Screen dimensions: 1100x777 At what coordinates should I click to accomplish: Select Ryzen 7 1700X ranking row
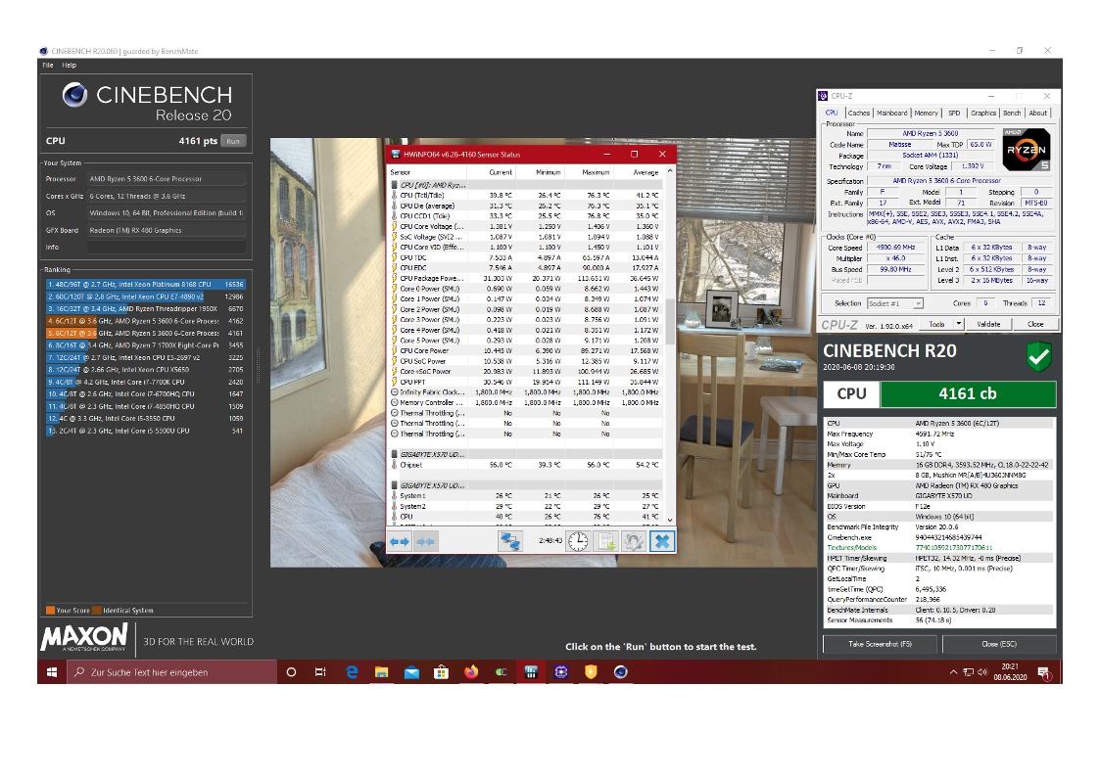point(145,345)
